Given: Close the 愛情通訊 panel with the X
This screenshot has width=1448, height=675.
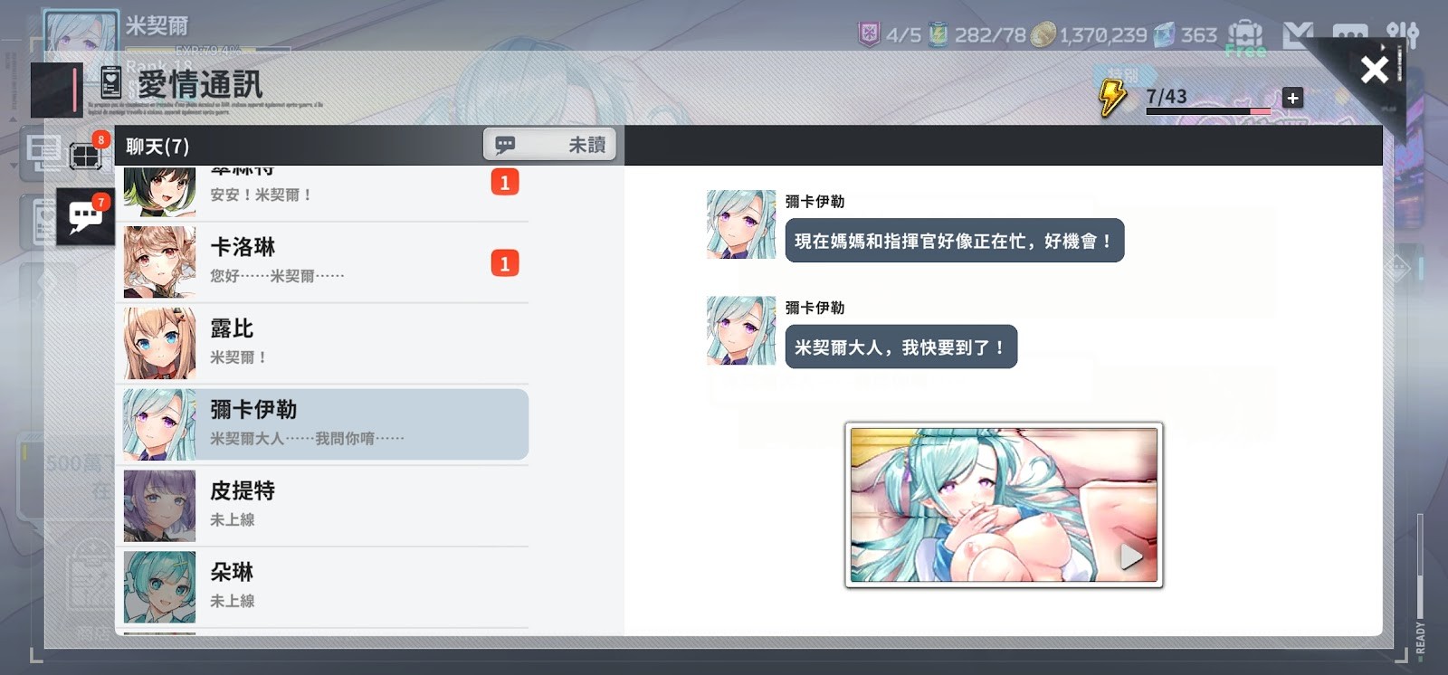Looking at the screenshot, I should pyautogui.click(x=1374, y=69).
